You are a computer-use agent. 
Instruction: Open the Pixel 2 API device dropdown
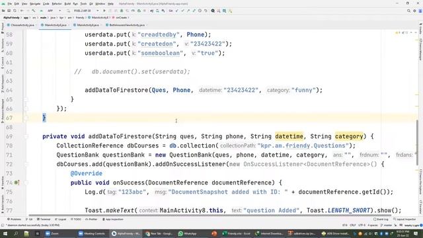click(86, 11)
